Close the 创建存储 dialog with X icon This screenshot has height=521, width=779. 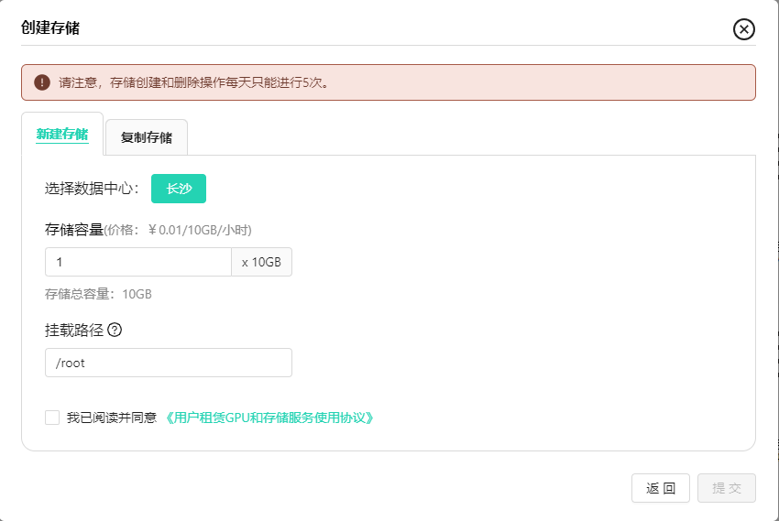tap(744, 29)
